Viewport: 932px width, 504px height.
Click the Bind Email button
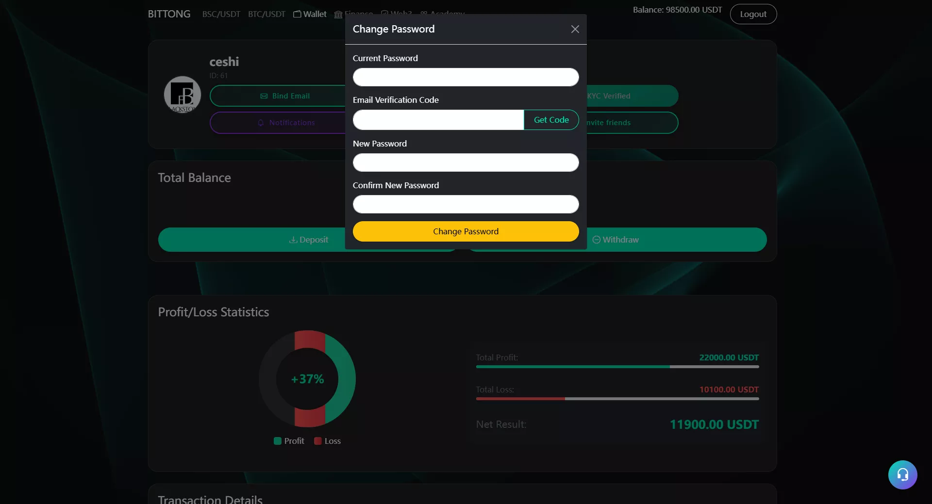(284, 96)
